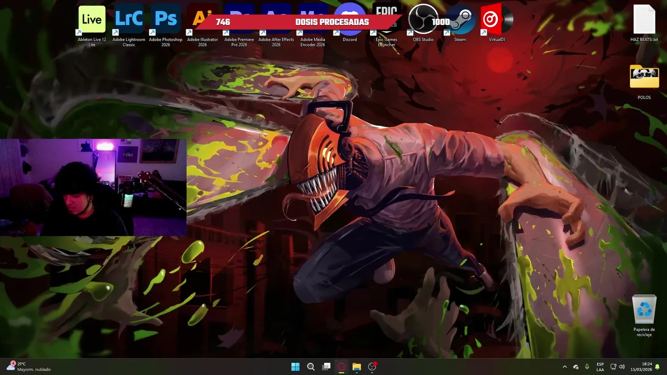The image size is (667, 375).
Task: Select the HAZ BEATS!.txt file
Action: click(644, 23)
